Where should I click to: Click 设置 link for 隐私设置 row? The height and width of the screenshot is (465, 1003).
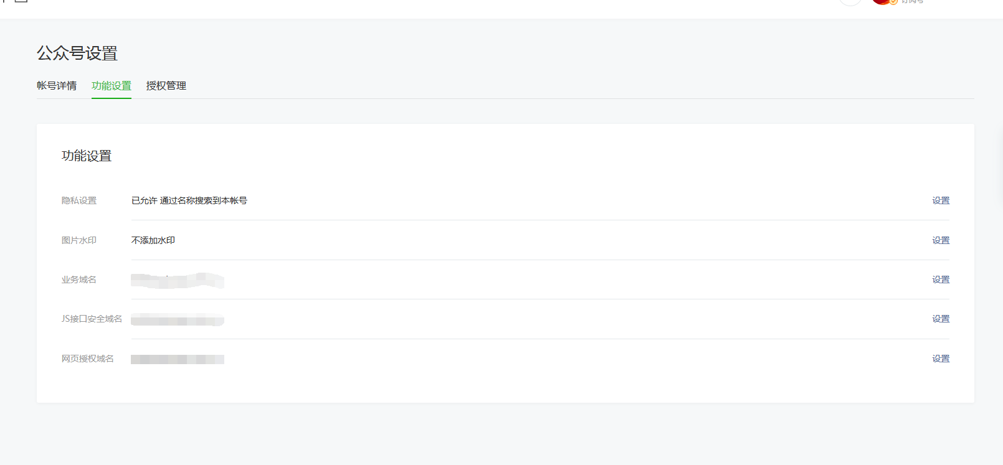(941, 200)
